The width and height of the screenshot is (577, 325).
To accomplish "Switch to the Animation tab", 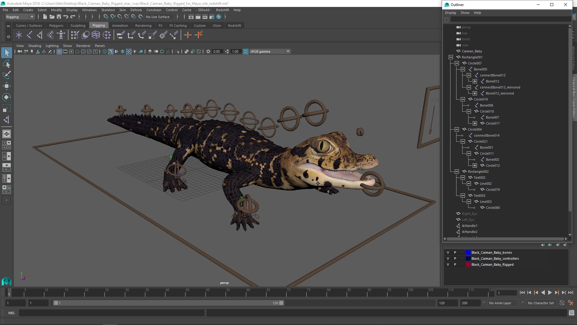I will 120,25.
